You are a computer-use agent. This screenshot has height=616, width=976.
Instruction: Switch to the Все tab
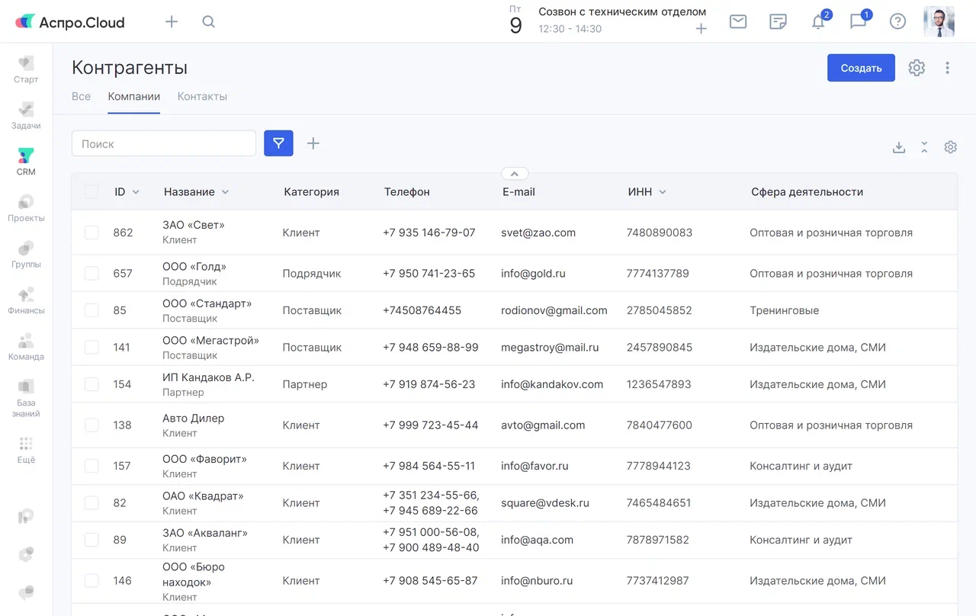[81, 97]
